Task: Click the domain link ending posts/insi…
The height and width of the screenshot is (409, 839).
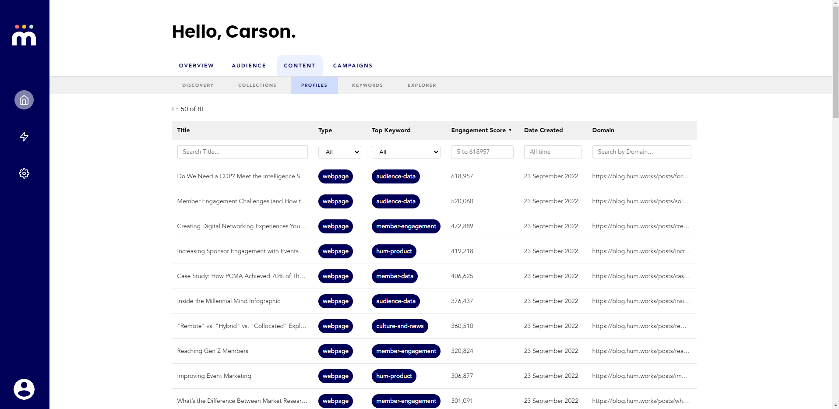Action: pyautogui.click(x=641, y=301)
